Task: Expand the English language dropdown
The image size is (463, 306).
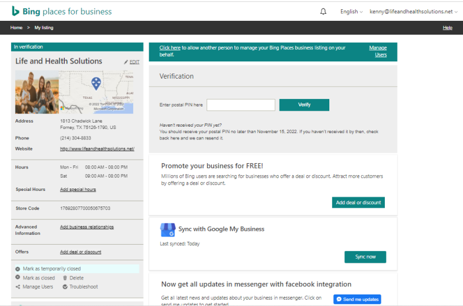Action: (351, 12)
